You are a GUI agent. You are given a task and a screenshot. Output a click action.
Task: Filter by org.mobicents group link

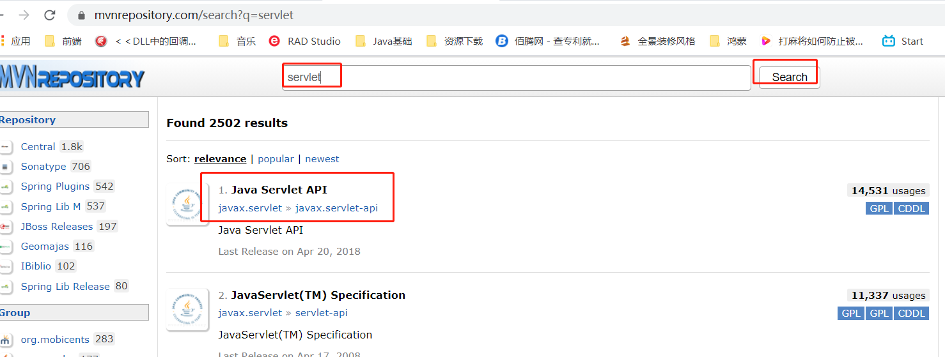[x=56, y=340]
